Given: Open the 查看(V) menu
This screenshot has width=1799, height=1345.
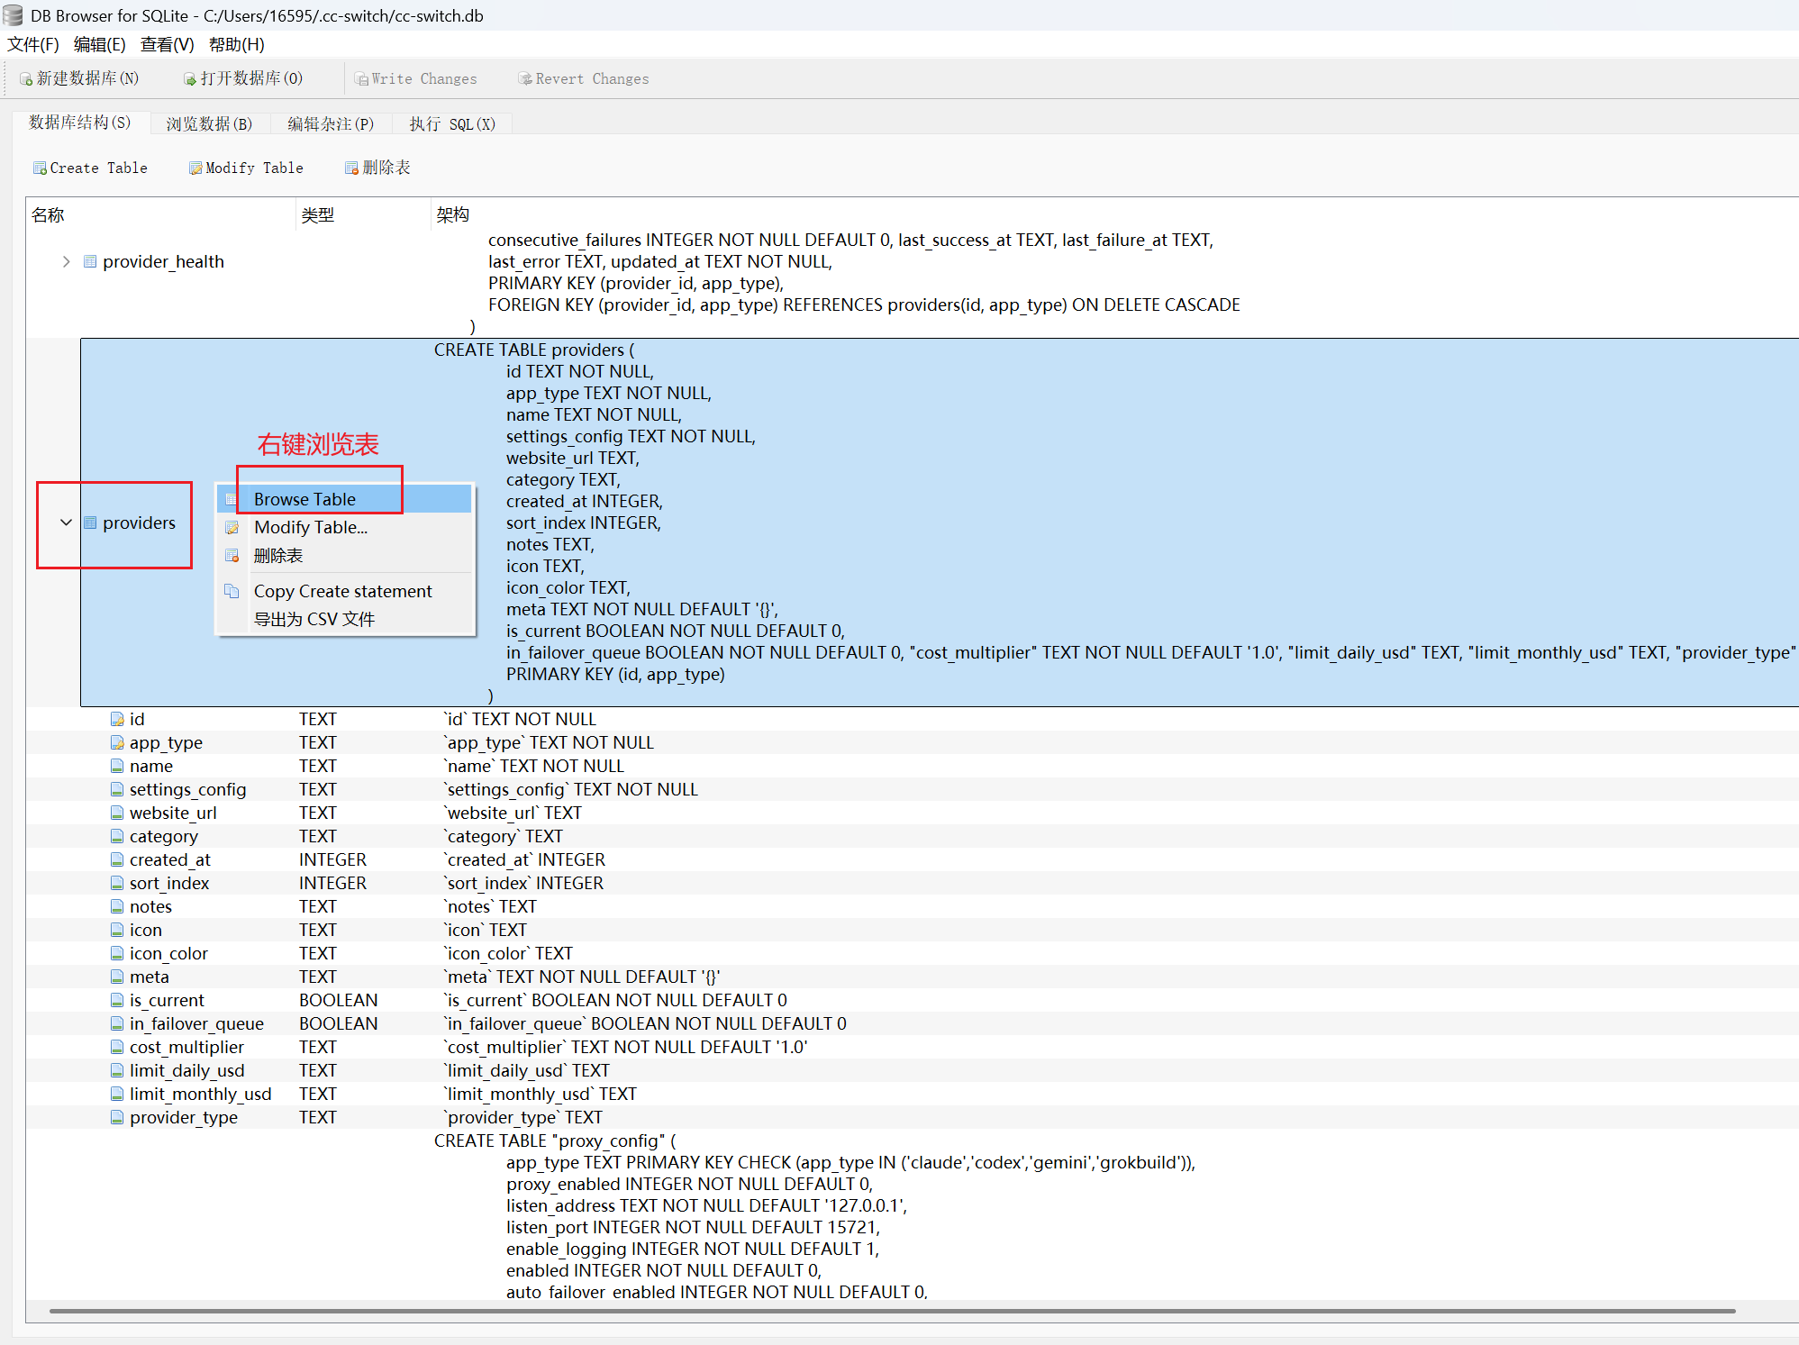Looking at the screenshot, I should click(x=167, y=45).
